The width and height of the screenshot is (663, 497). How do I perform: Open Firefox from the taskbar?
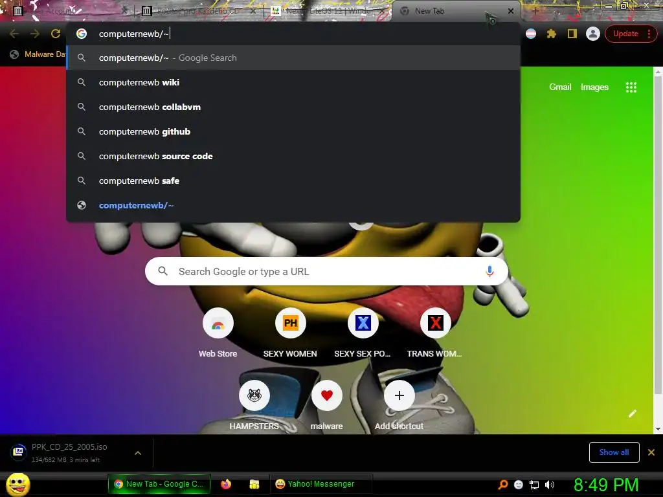tap(226, 484)
